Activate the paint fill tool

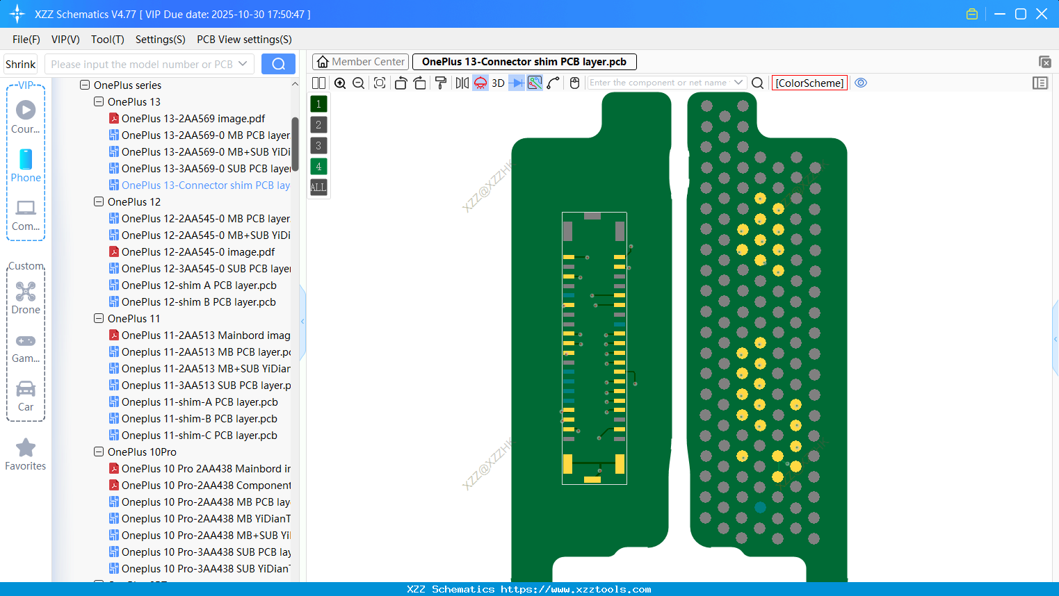click(440, 83)
